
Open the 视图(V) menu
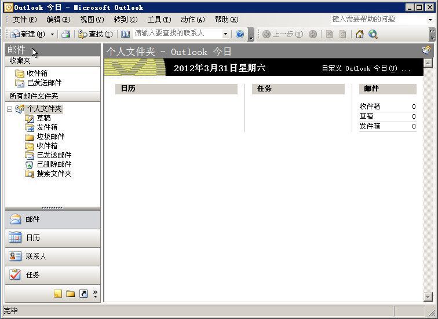[x=92, y=20]
